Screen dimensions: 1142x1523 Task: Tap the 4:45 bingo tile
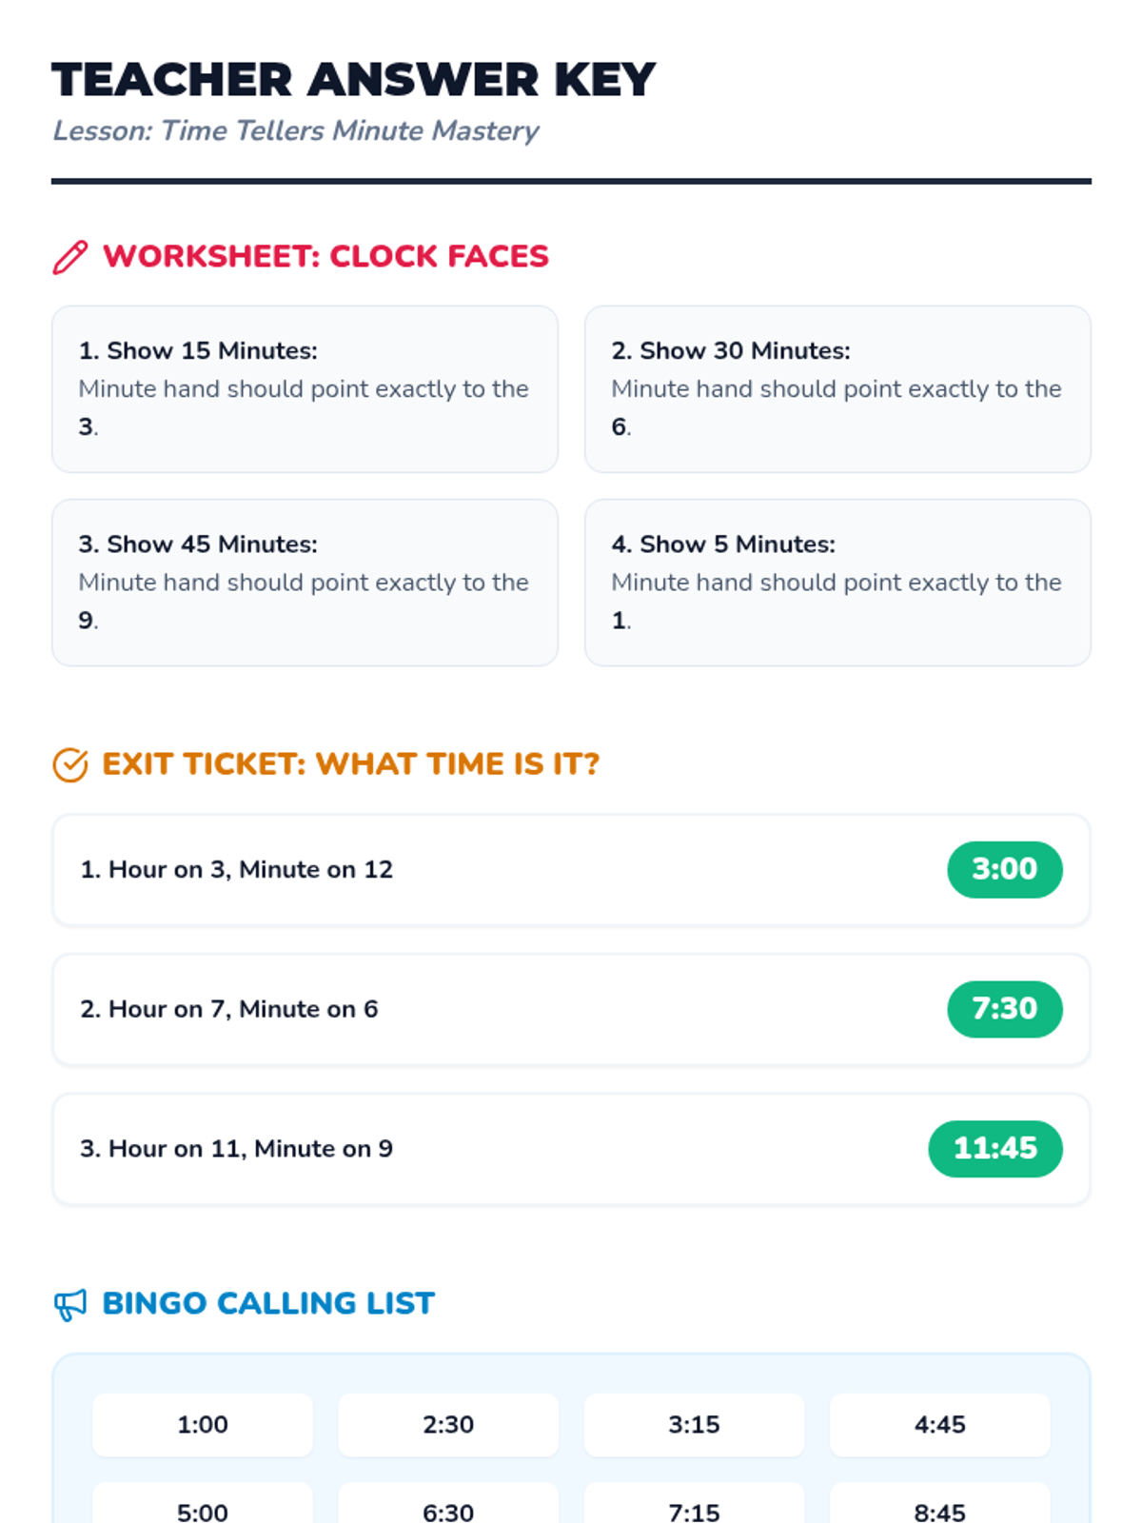click(939, 1425)
